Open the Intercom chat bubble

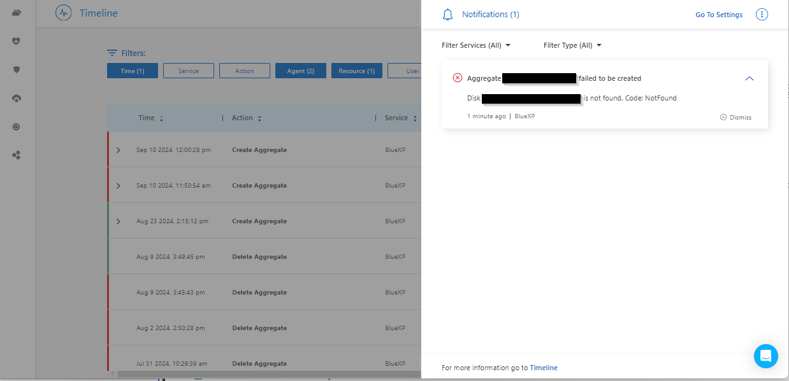(765, 356)
